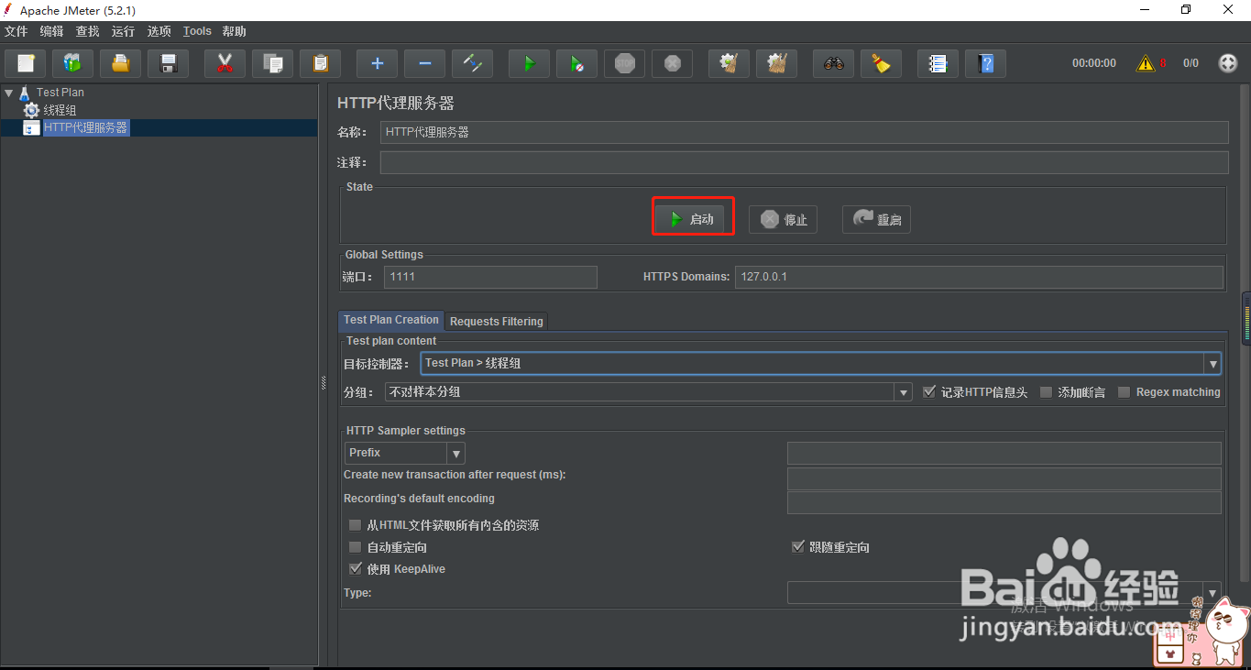Viewport: 1251px width, 670px height.
Task: Open the Type dropdown
Action: pyautogui.click(x=1213, y=593)
